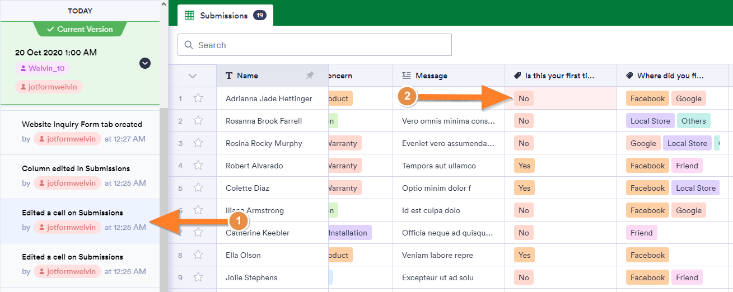Click tag icon beside 'Where did you fi...'
This screenshot has height=292, width=733.
click(629, 76)
